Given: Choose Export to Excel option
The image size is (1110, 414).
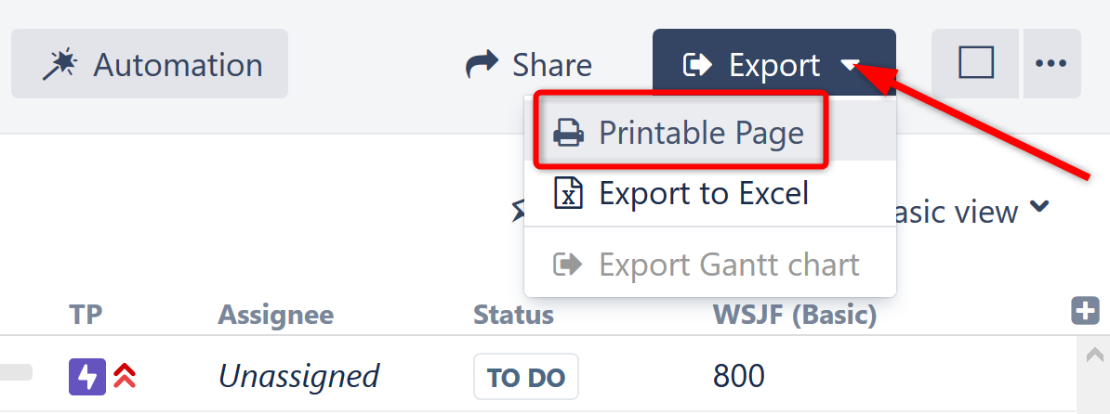Looking at the screenshot, I should tap(703, 193).
